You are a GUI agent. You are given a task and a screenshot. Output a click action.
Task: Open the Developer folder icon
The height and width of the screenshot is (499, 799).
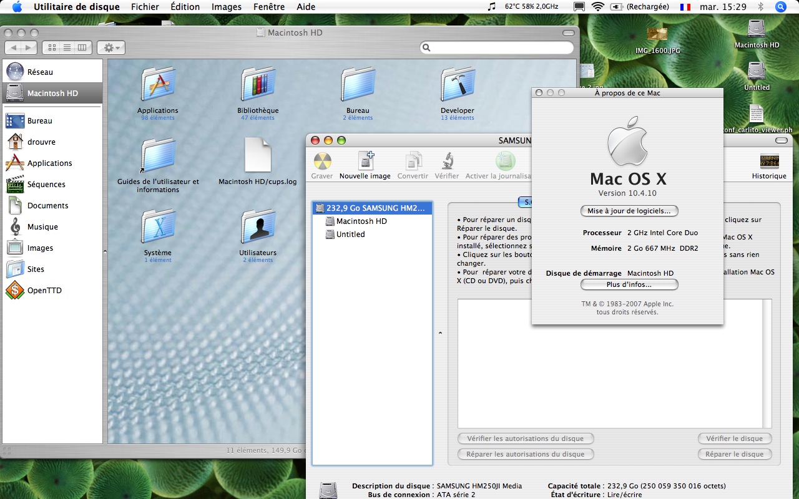click(458, 85)
